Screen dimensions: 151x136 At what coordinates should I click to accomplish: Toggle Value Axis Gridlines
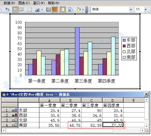coord(55,10)
